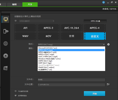This screenshot has height=100, width=118.
Task: Select the Web upload globe icon
Action: (6, 43)
